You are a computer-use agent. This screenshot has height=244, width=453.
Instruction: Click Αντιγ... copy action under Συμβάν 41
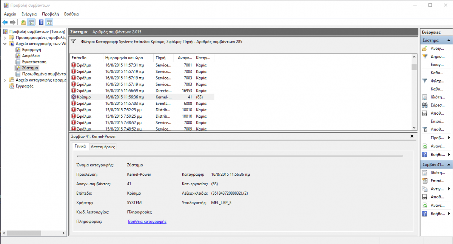[x=437, y=189]
